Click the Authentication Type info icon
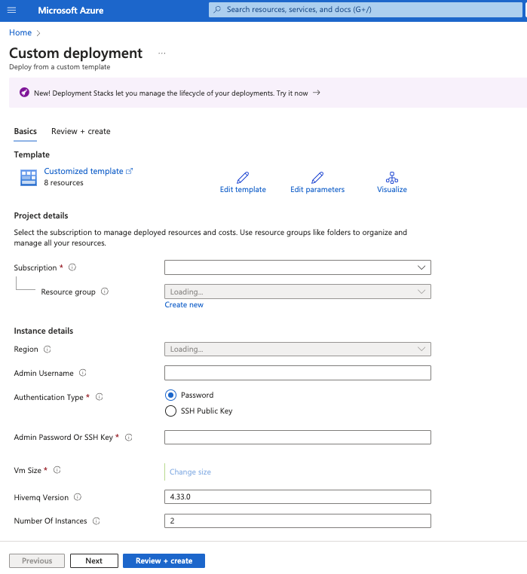 (x=100, y=397)
